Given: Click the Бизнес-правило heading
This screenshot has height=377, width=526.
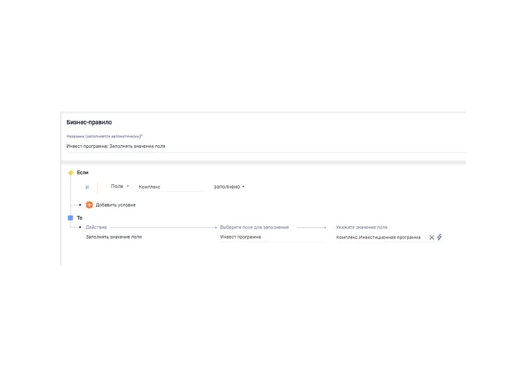Looking at the screenshot, I should tap(89, 122).
